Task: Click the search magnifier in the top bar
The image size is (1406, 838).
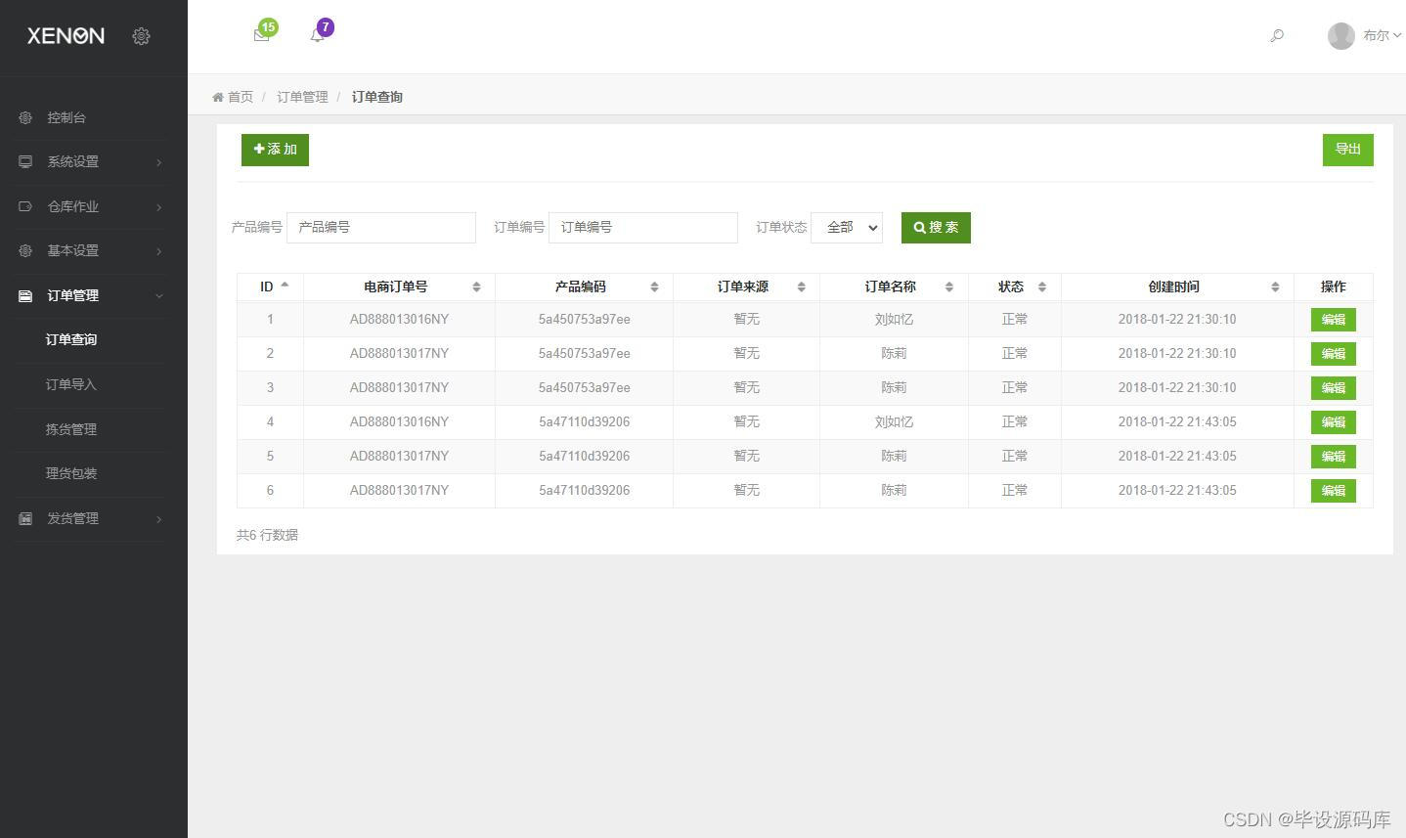Action: click(1277, 36)
